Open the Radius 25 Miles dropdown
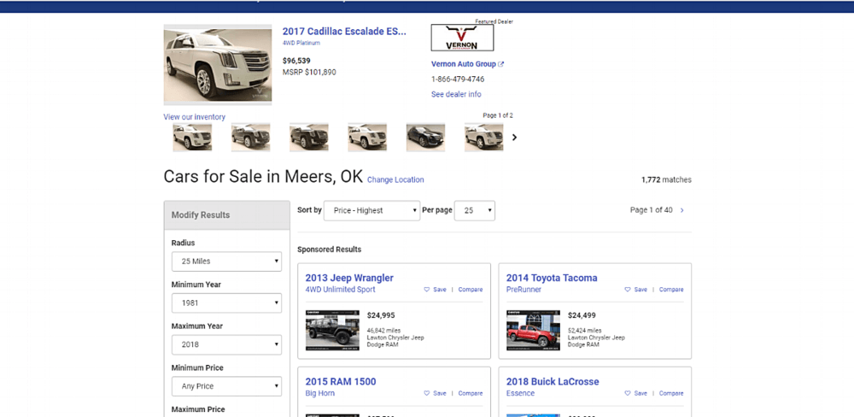The width and height of the screenshot is (854, 417). (226, 261)
